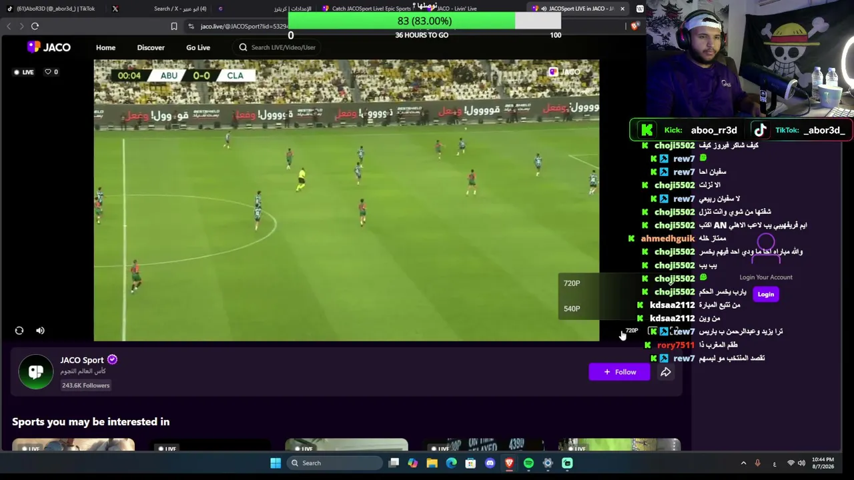The image size is (854, 480).
Task: Click the "Sports you may be interested in" heading
Action: (x=91, y=422)
